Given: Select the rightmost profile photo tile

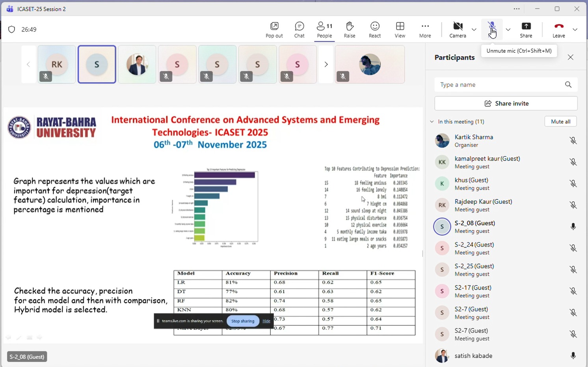Looking at the screenshot, I should [x=370, y=64].
